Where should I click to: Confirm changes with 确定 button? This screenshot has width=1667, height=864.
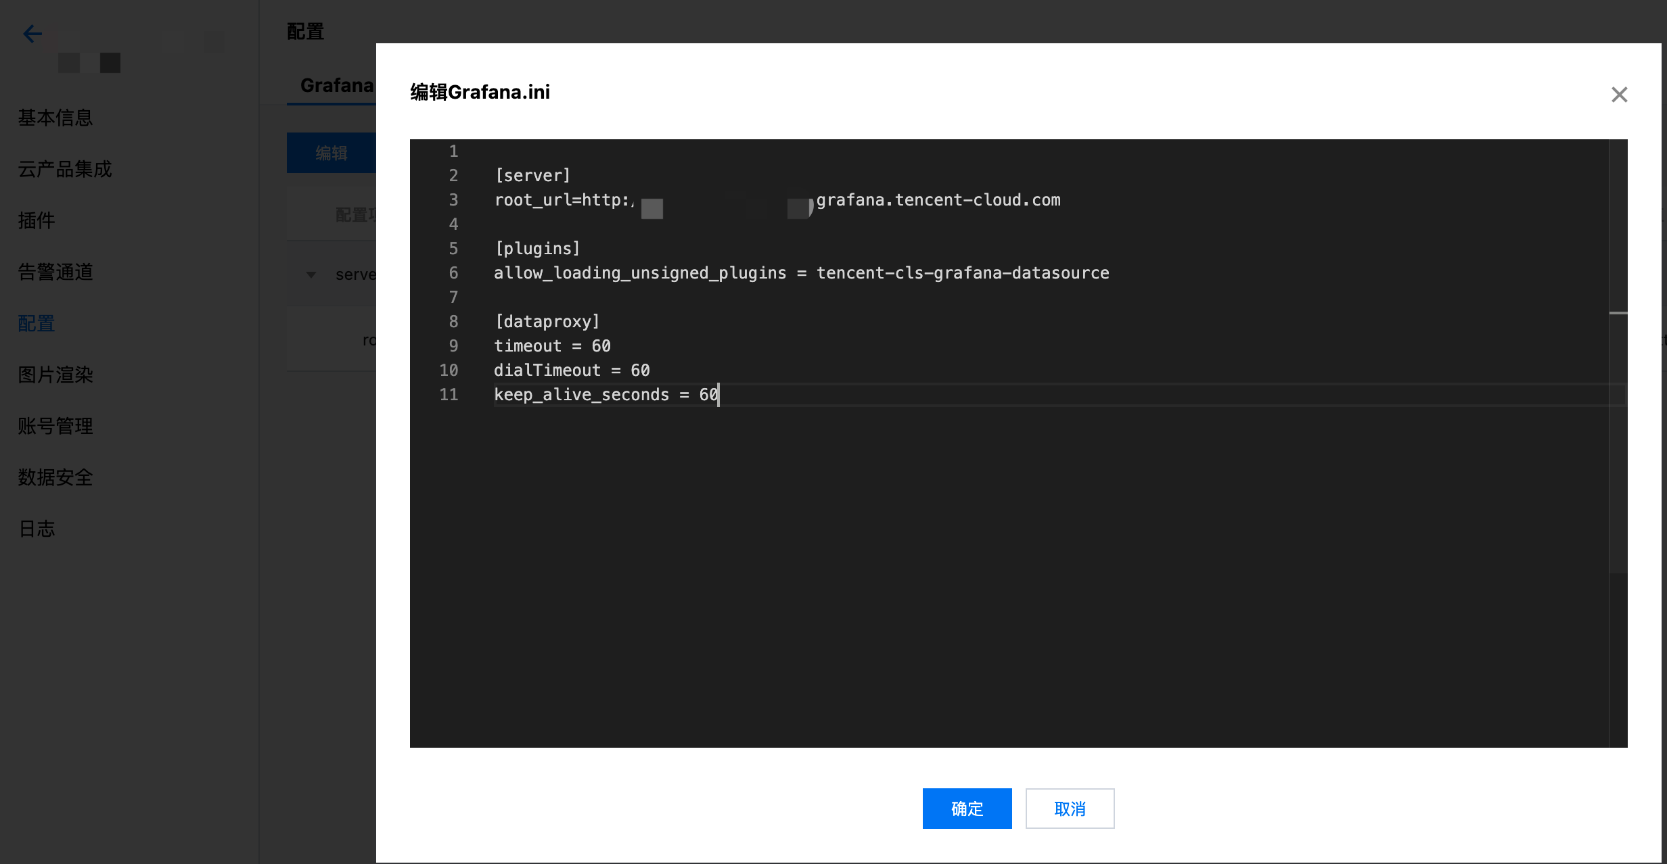pyautogui.click(x=967, y=809)
